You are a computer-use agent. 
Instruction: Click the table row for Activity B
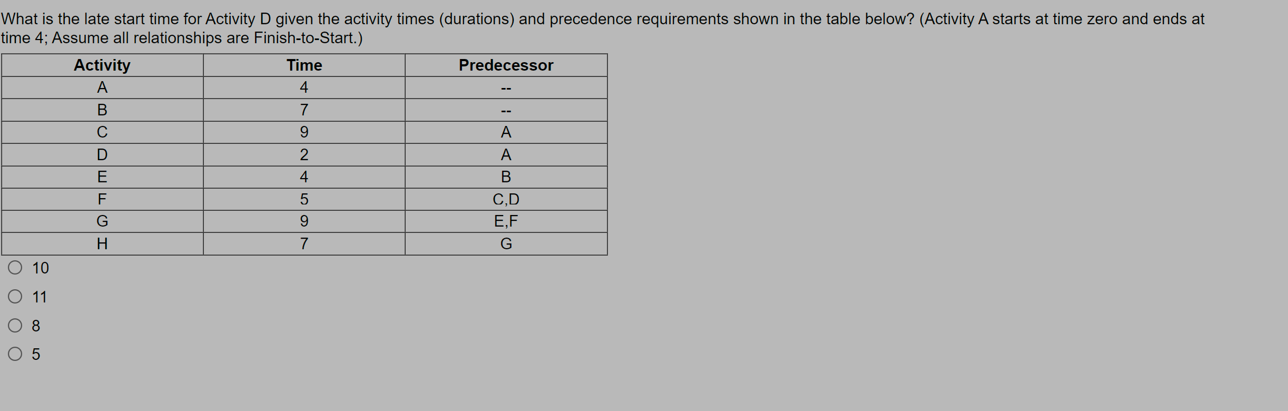click(x=102, y=110)
